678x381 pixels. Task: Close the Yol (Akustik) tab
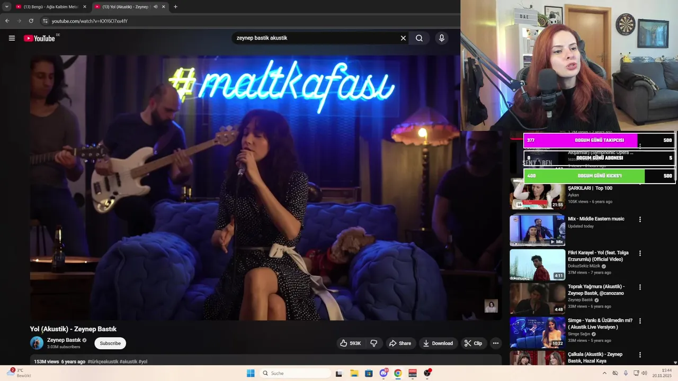click(x=163, y=7)
